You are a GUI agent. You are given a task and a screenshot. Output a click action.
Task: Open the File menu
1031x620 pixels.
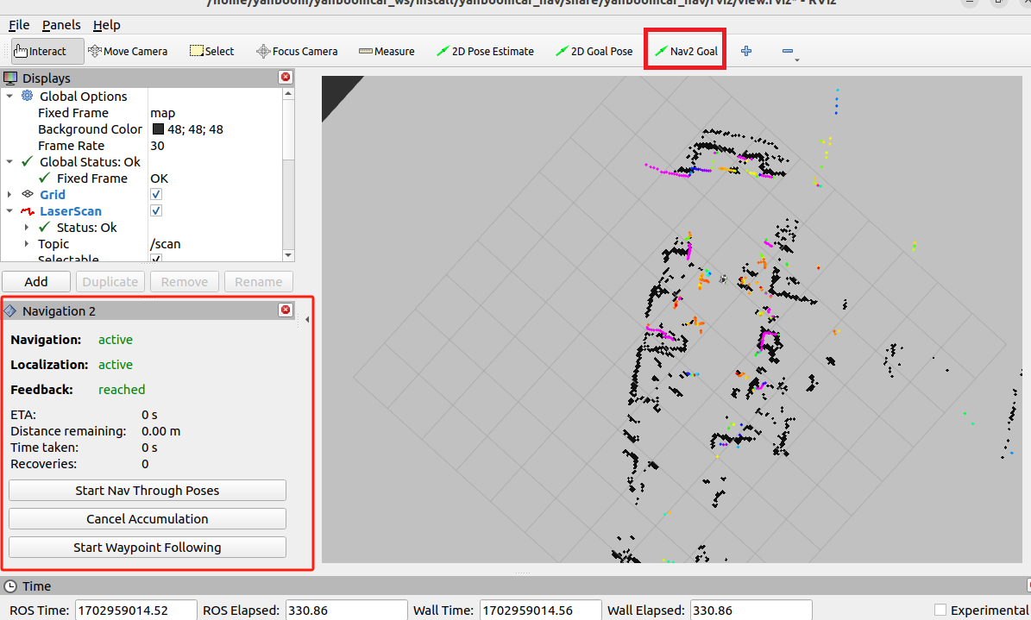(18, 25)
